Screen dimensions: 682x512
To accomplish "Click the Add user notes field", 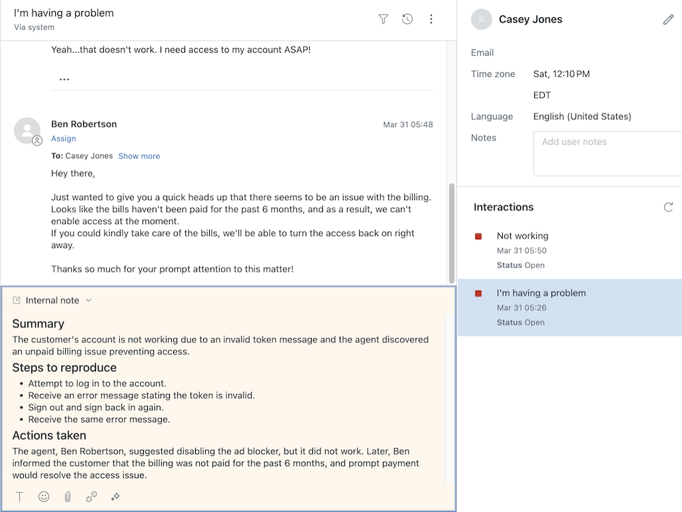I will (606, 153).
